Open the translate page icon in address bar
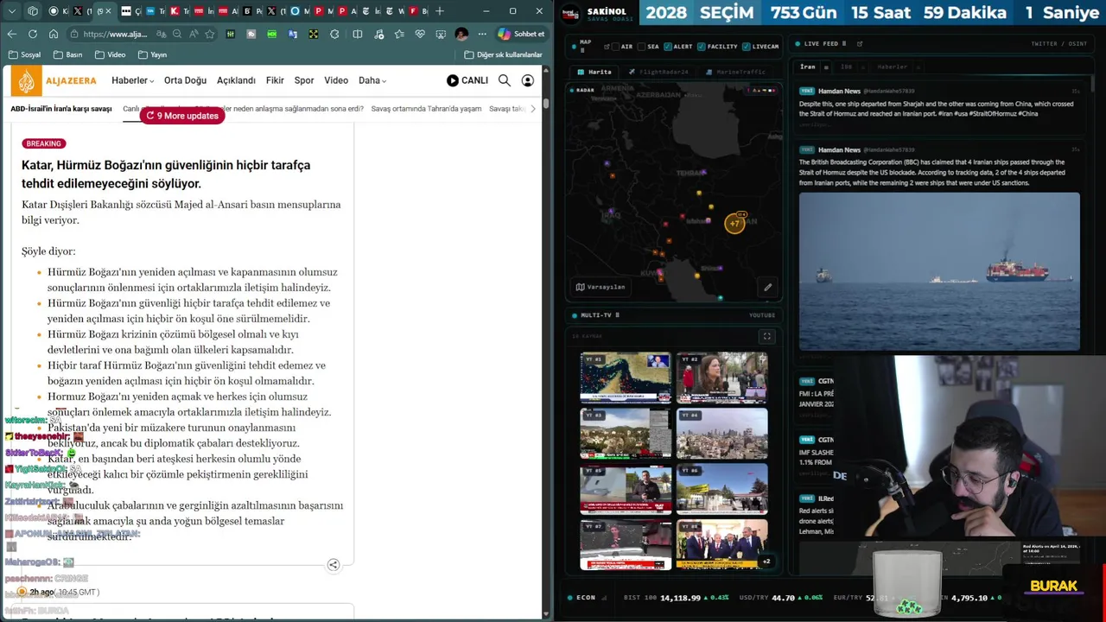 pos(161,34)
